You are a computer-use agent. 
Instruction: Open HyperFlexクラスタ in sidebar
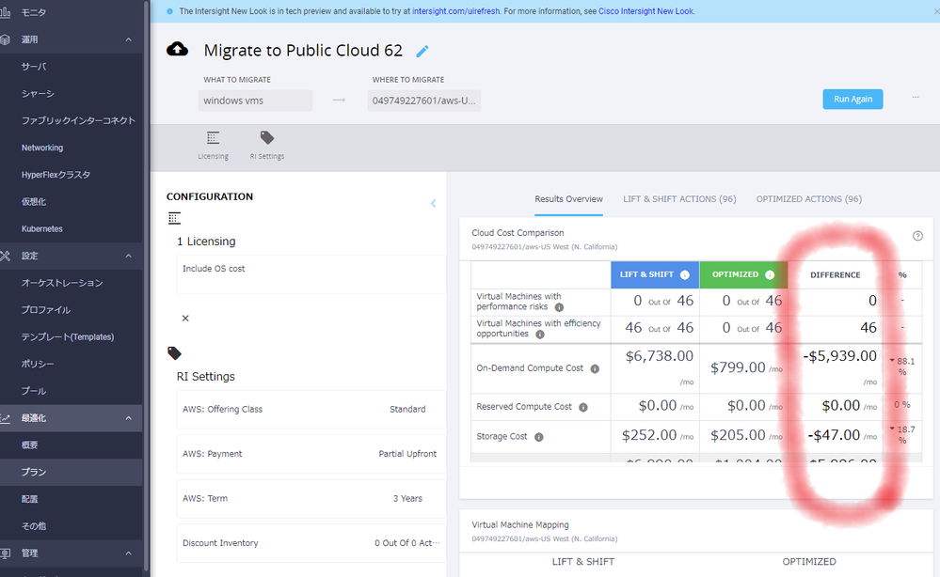coord(71,175)
